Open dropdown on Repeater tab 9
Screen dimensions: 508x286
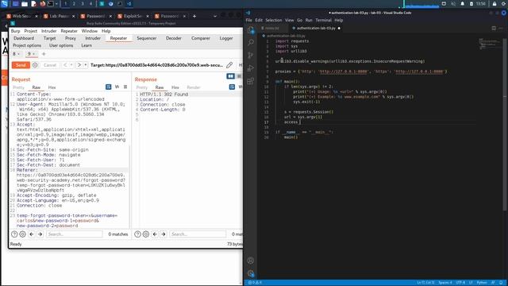(x=33, y=54)
